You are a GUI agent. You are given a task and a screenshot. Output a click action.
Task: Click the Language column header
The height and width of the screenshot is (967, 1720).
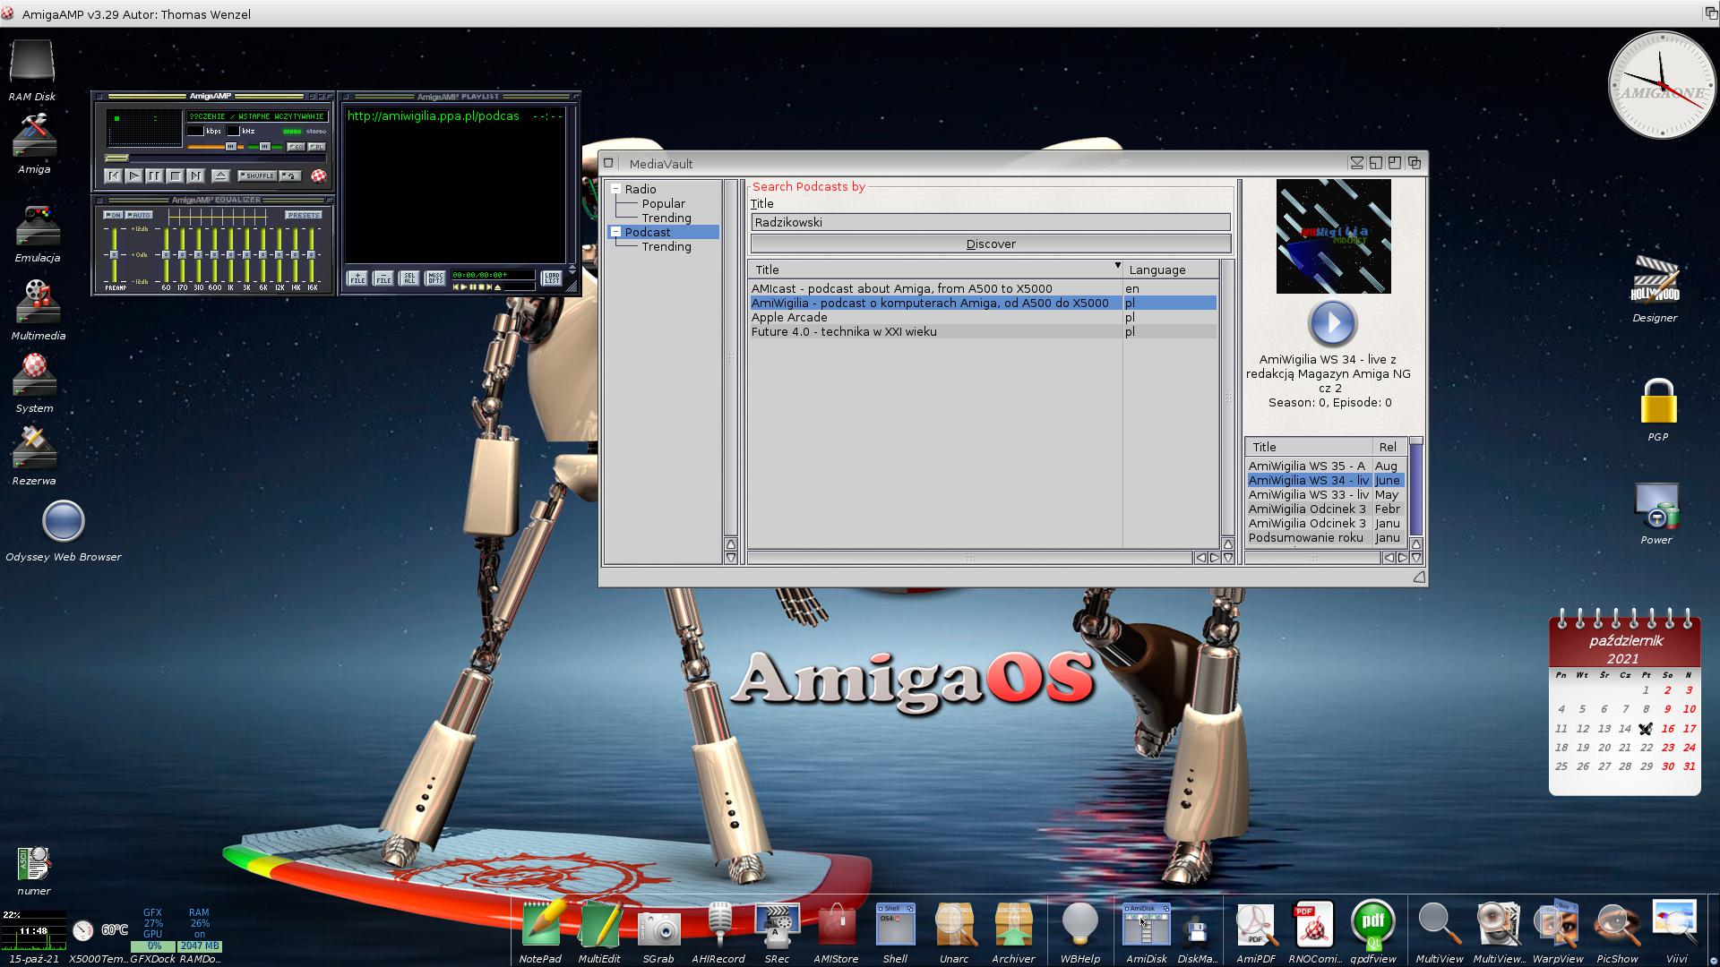pos(1170,270)
